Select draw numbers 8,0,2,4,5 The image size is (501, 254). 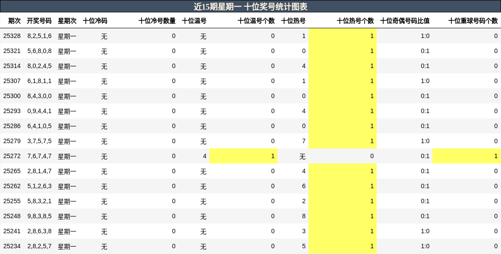tap(39, 66)
